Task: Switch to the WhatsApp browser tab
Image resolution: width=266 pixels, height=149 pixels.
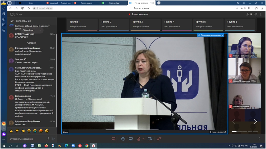Action: tap(113, 3)
